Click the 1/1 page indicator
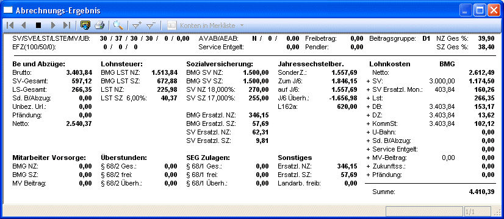The height and width of the screenshot is (219, 504). tap(477, 211)
